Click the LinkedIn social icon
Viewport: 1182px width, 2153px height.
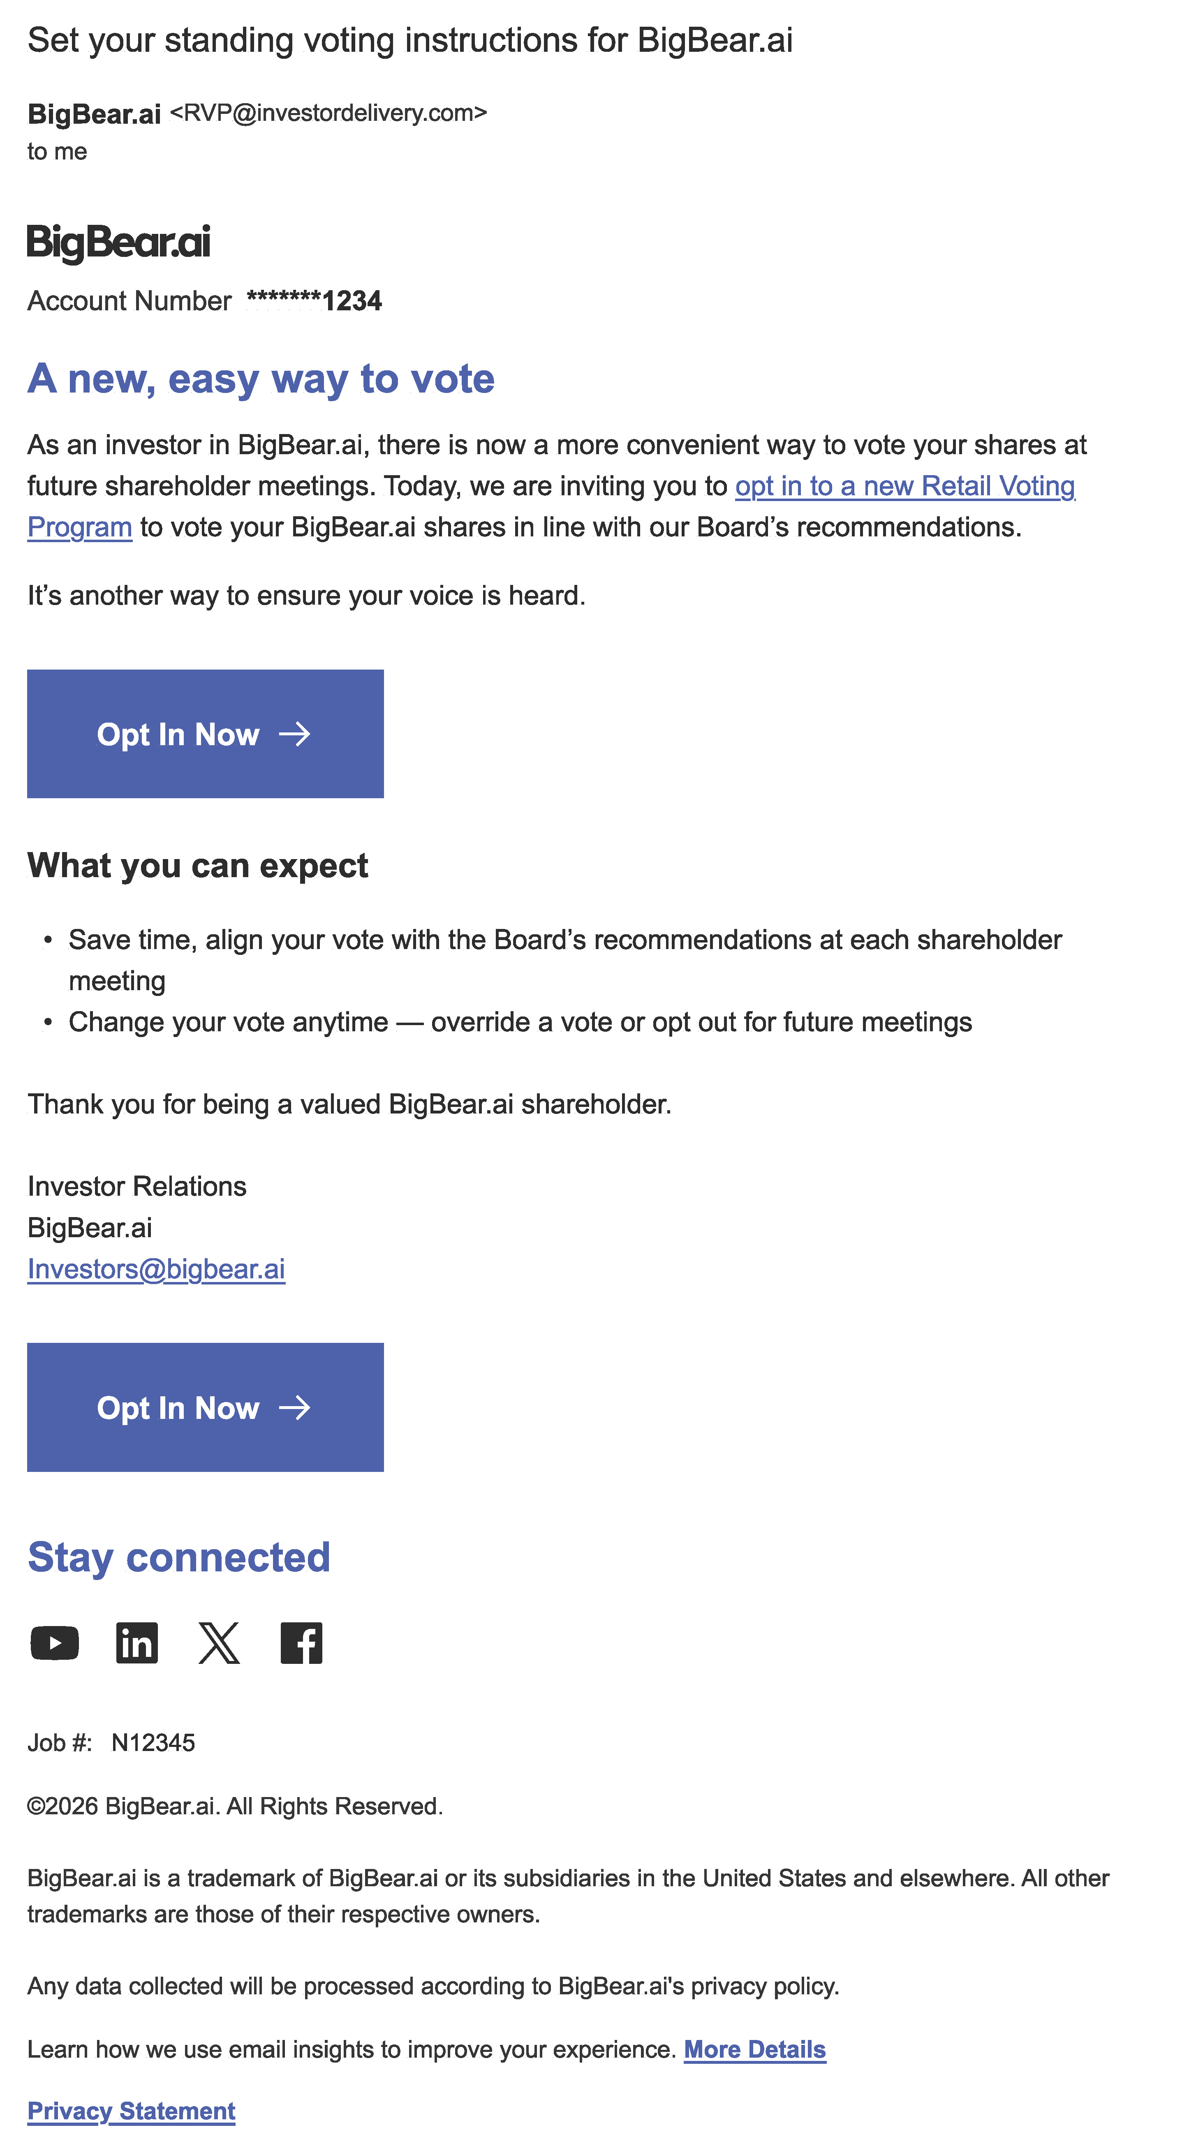tap(137, 1643)
